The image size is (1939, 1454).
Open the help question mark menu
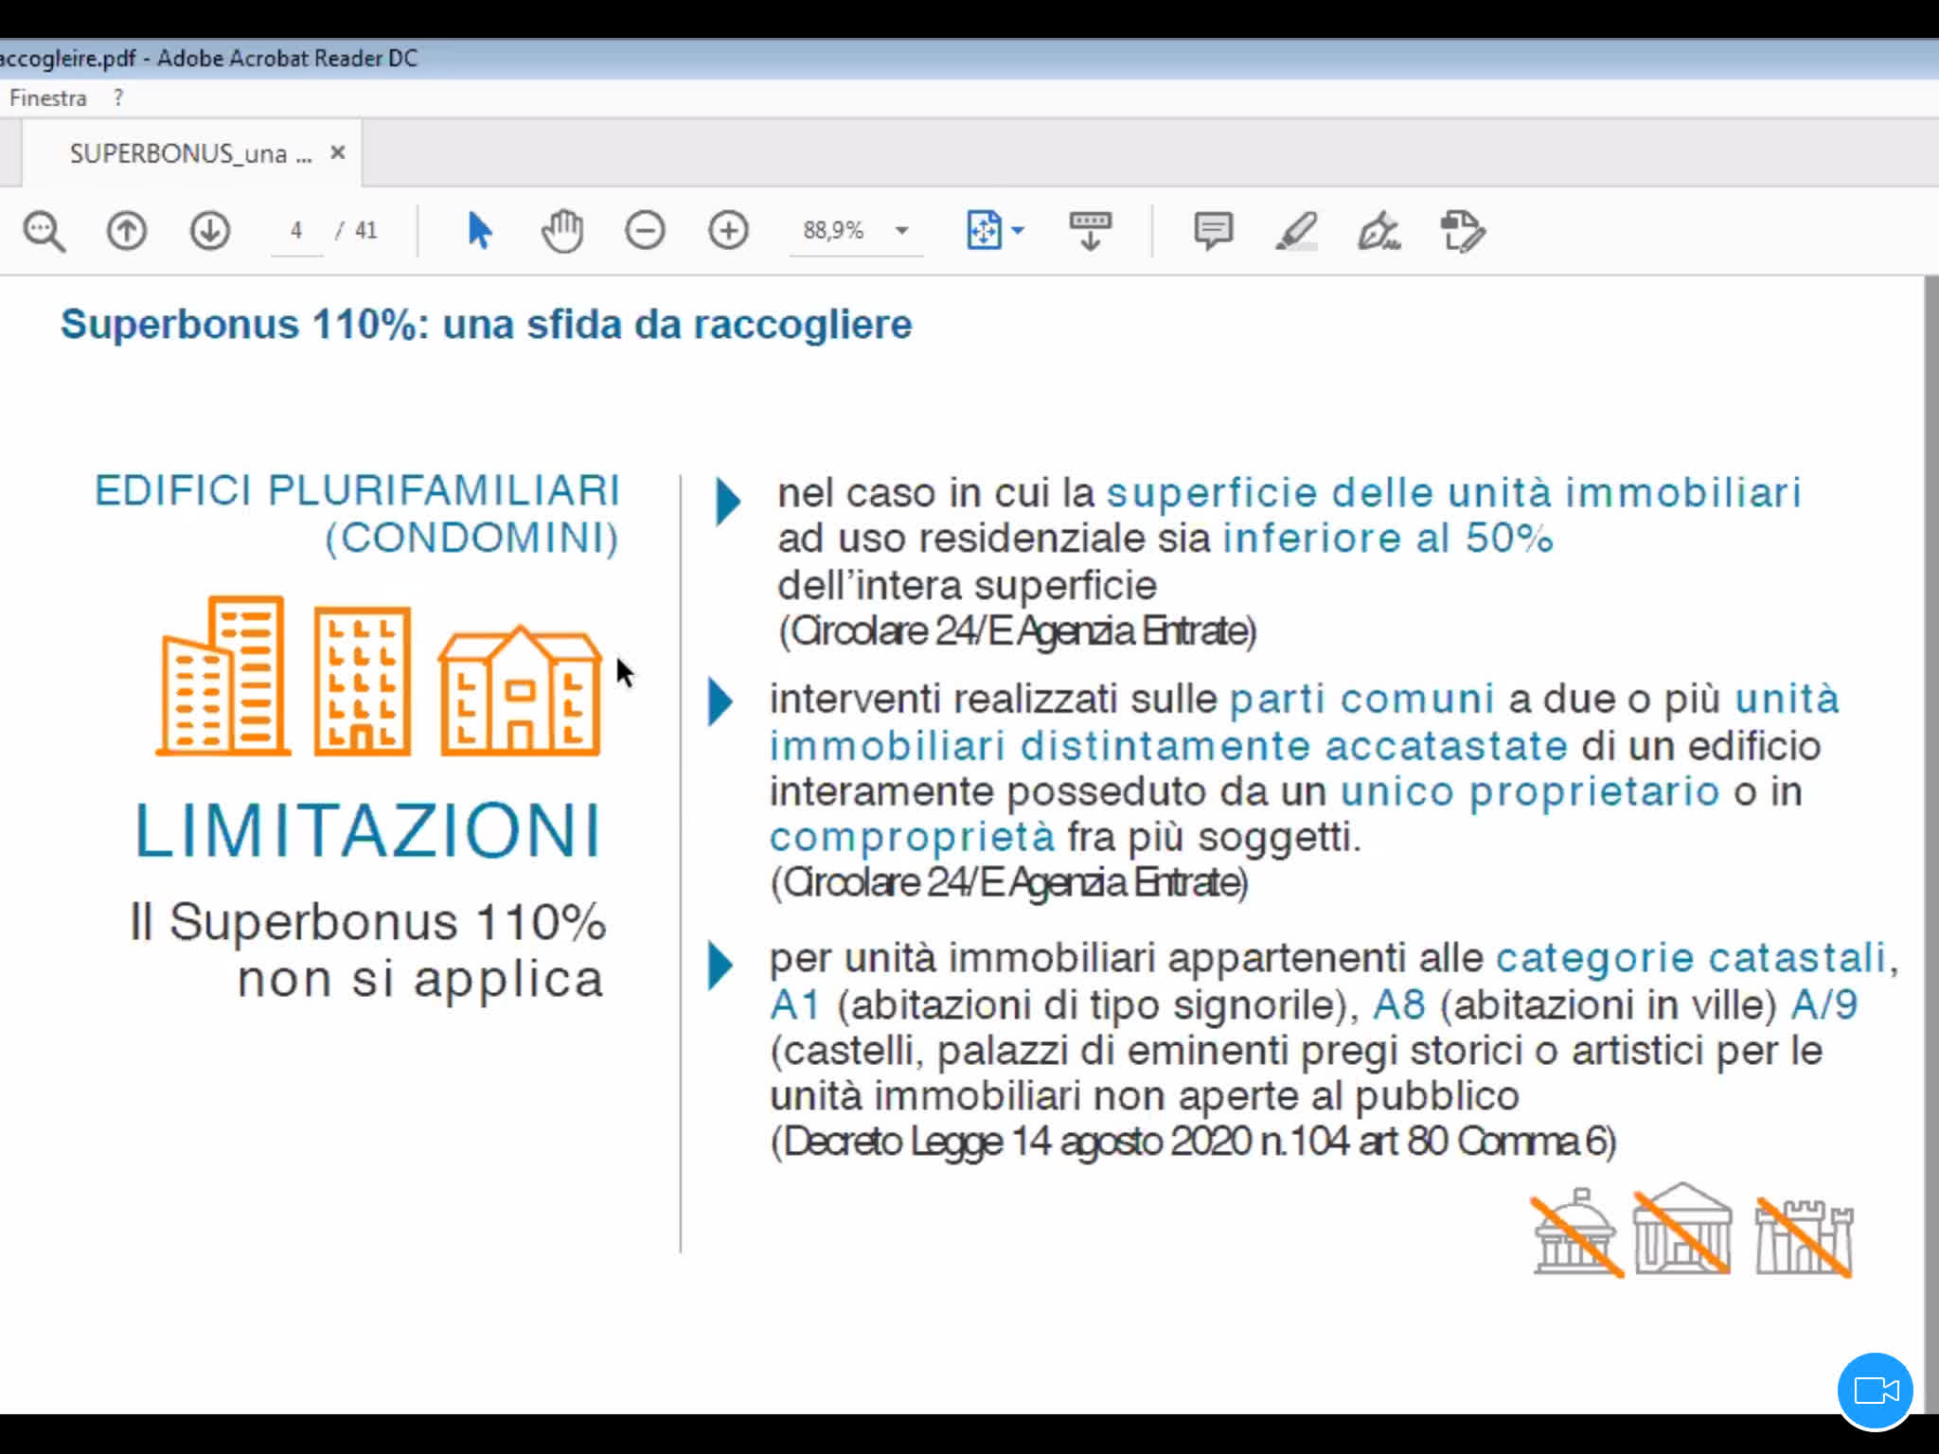pyautogui.click(x=118, y=98)
